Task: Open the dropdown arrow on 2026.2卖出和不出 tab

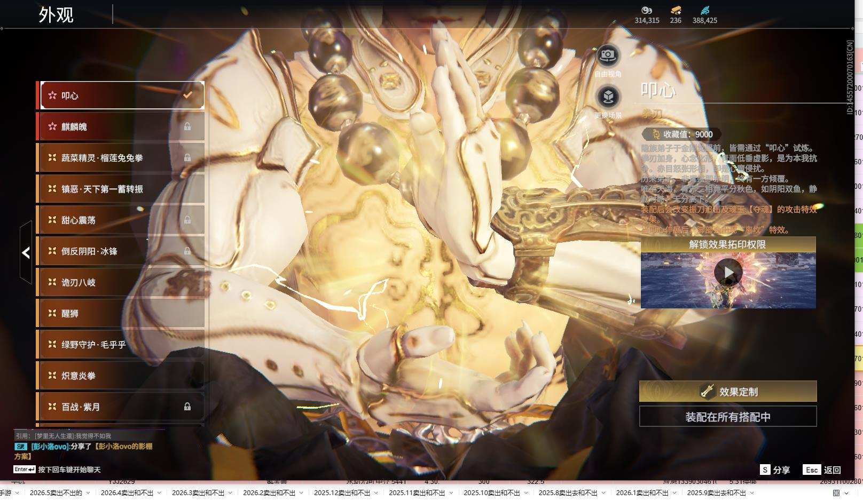Action: click(301, 493)
